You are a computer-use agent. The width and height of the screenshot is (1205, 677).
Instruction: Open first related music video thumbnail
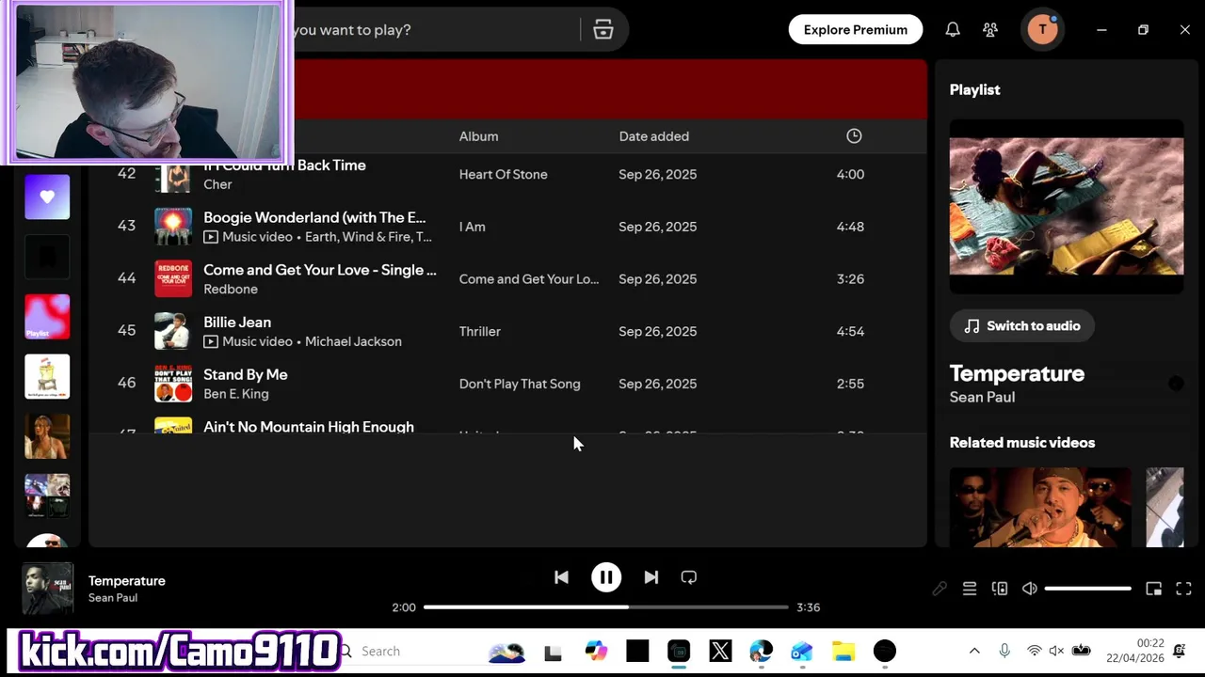tap(1040, 507)
